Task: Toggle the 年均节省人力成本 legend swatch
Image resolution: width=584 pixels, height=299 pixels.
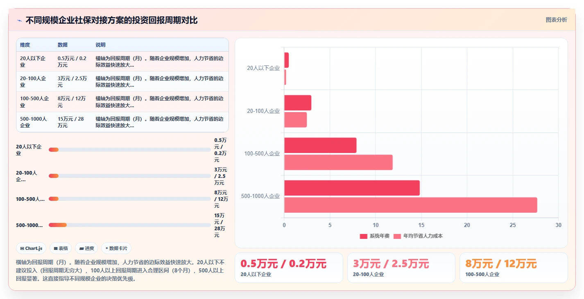Action: click(x=397, y=236)
